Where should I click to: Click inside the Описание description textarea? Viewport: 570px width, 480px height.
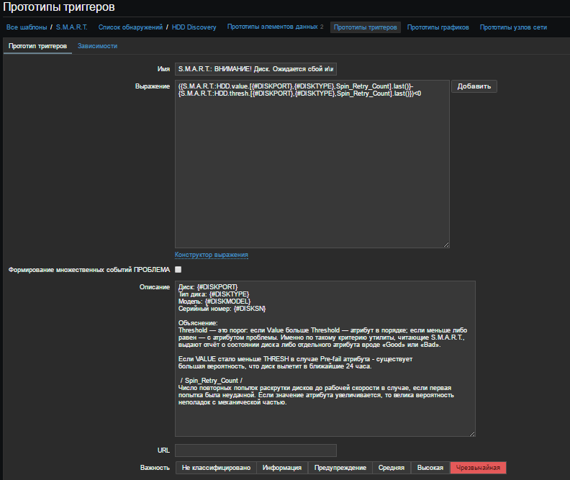tap(325, 358)
